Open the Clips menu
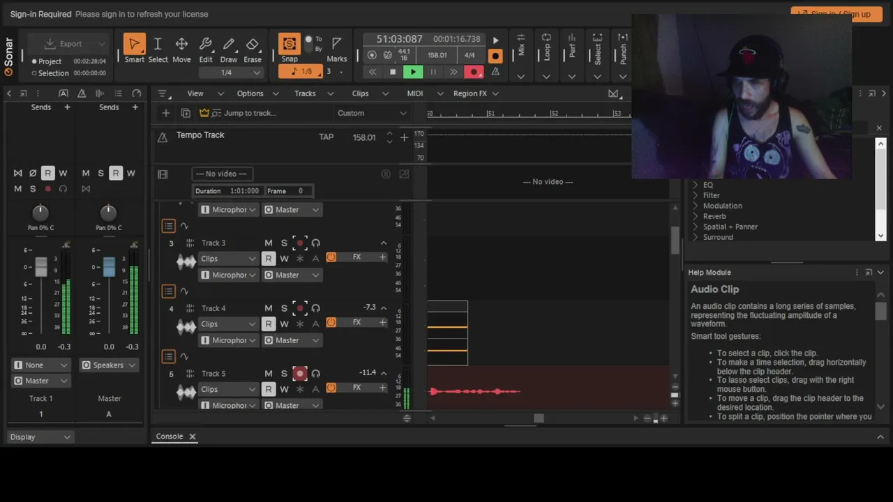 pyautogui.click(x=360, y=93)
